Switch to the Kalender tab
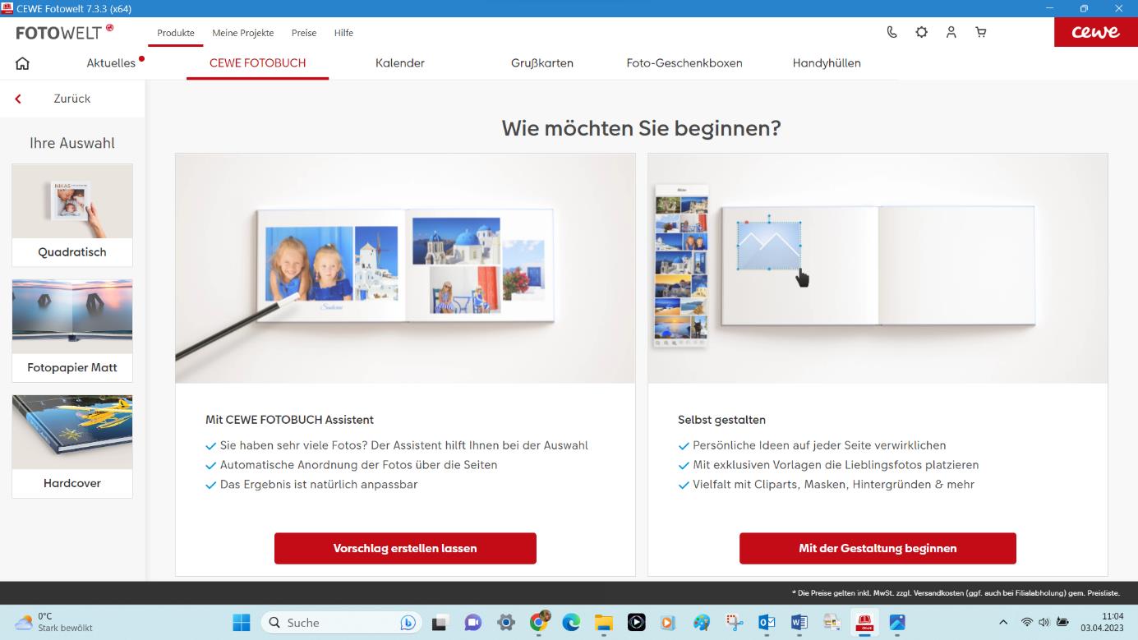 click(x=400, y=63)
